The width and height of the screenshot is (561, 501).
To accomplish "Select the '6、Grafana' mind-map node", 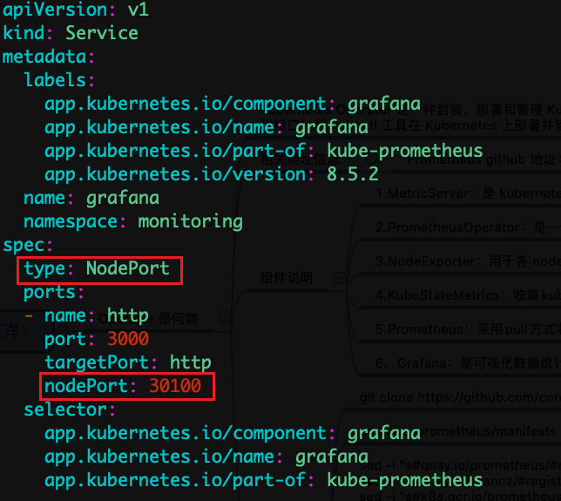I will pyautogui.click(x=468, y=363).
